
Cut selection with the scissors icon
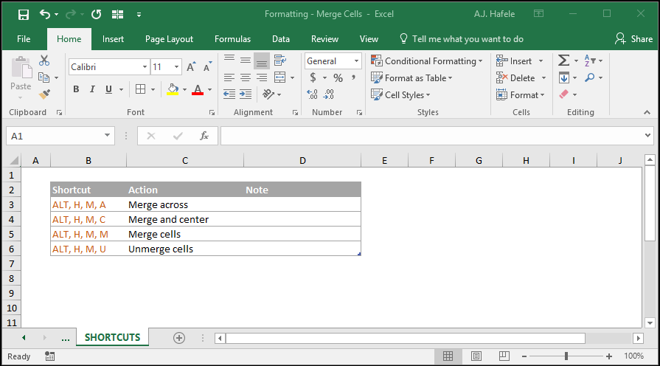click(44, 61)
